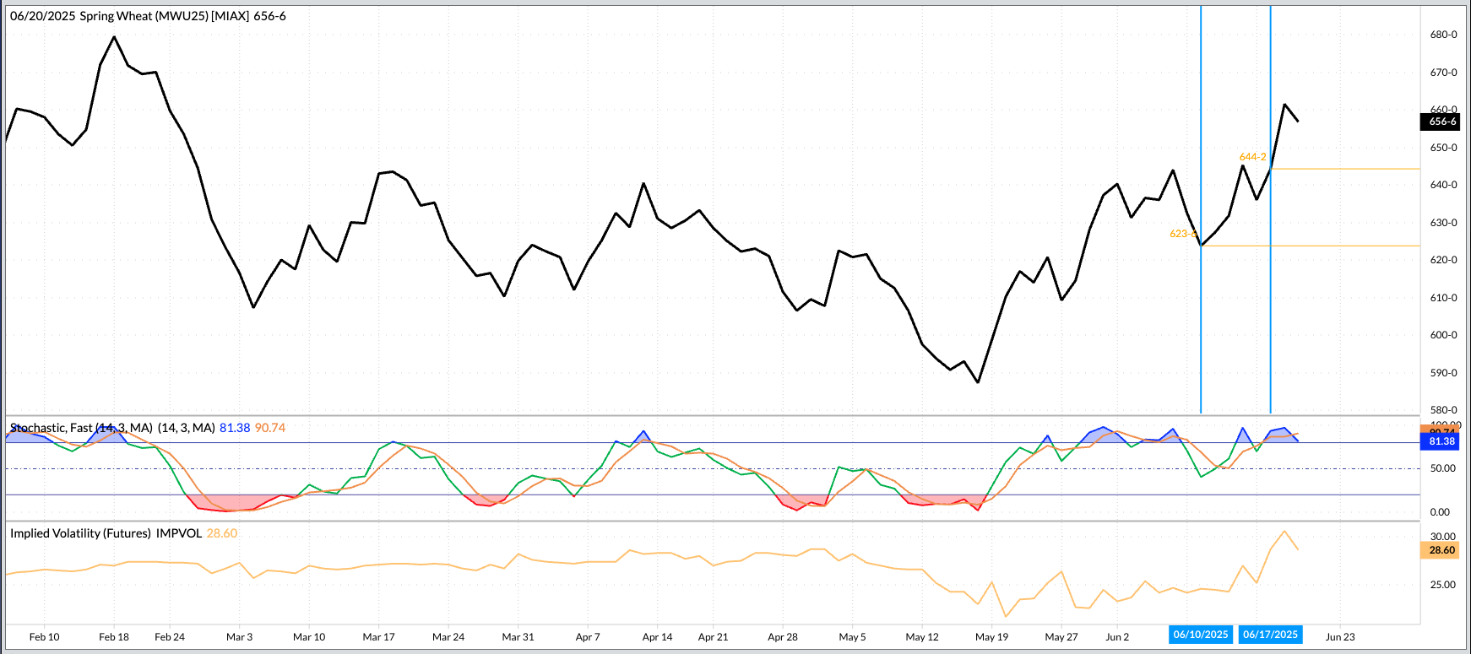
Task: Select the orange 28.60 implied volatility axis tag
Action: (1441, 550)
